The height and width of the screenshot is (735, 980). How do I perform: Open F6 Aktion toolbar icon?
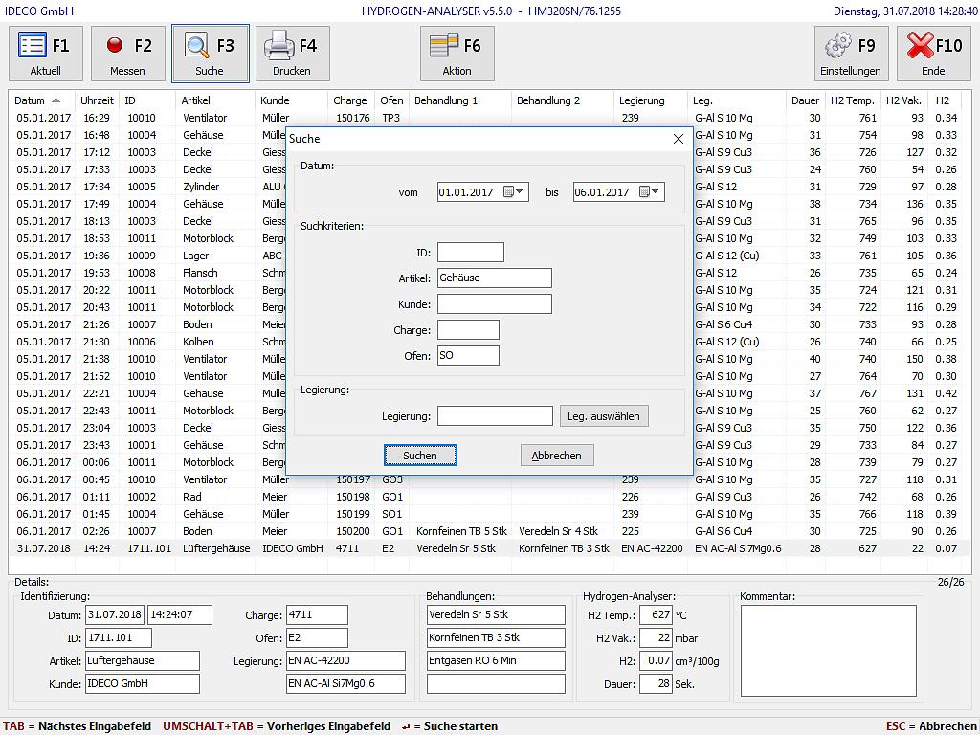(x=443, y=45)
